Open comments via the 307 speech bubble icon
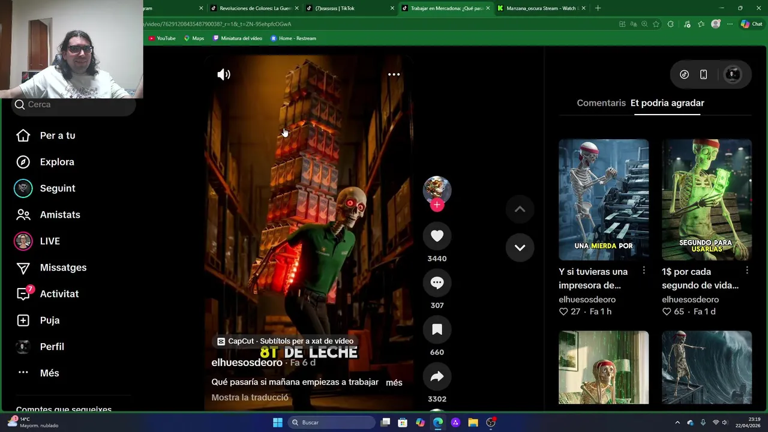The height and width of the screenshot is (432, 768). coord(437,283)
